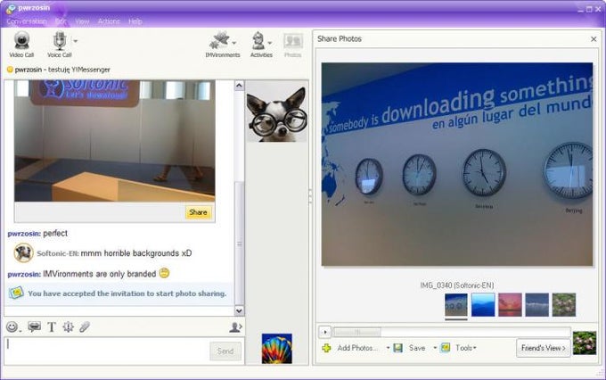
Task: Open the emoticons picker
Action: click(x=12, y=327)
